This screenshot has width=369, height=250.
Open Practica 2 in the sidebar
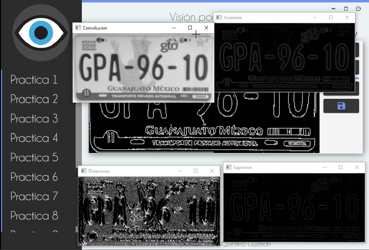coord(34,99)
